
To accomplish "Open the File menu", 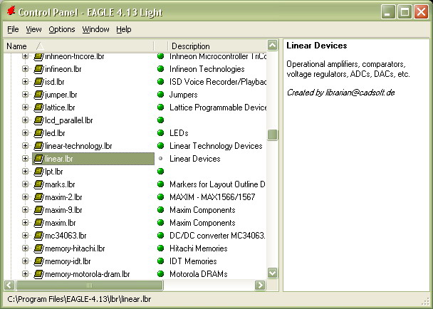I will pos(13,29).
